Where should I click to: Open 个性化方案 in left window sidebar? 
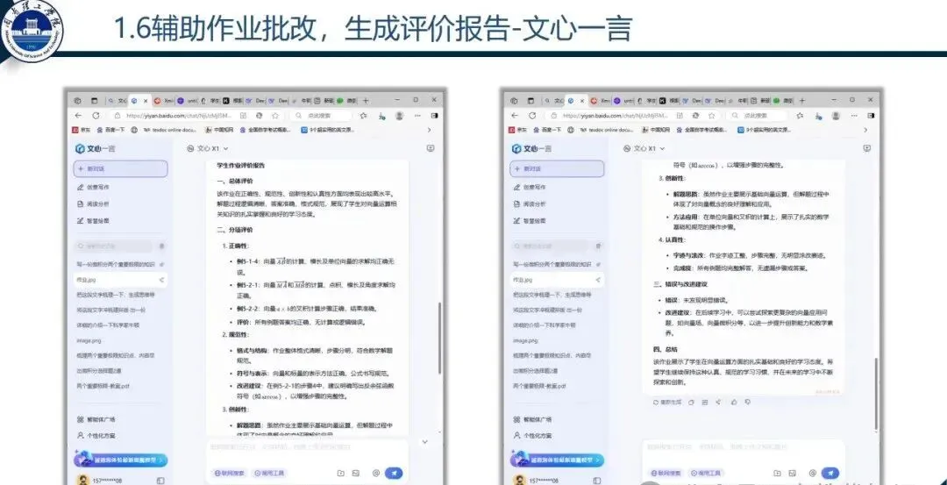(x=96, y=435)
